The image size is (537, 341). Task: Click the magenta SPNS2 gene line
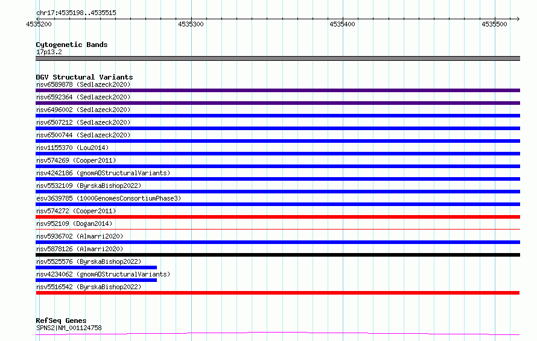[x=278, y=333]
